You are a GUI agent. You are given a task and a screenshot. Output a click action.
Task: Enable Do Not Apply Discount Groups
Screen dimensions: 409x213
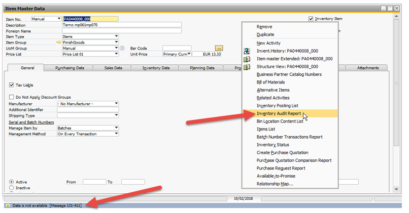point(11,97)
